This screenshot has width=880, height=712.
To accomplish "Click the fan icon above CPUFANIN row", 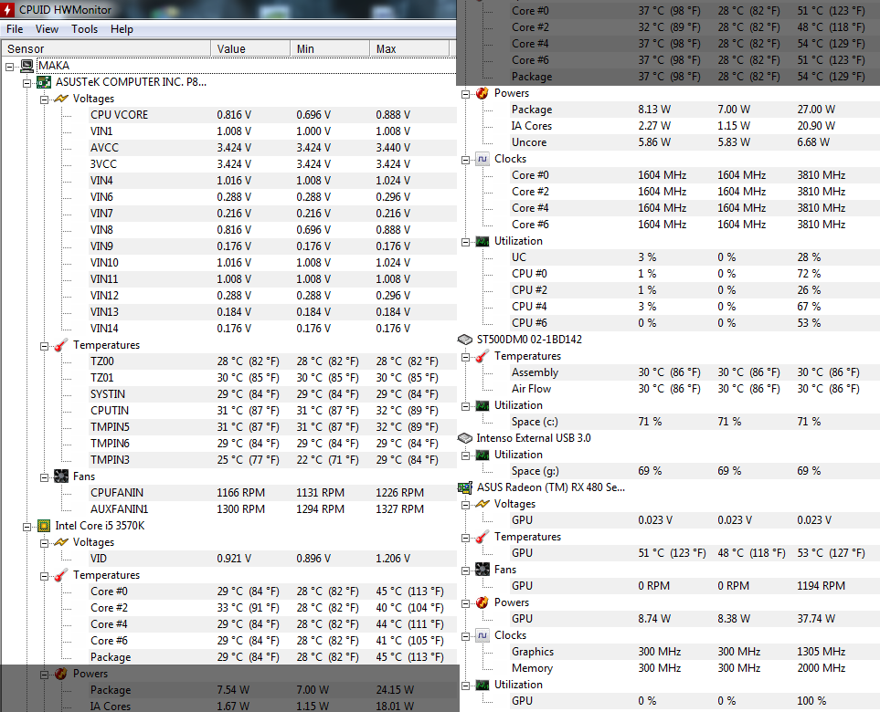I will click(x=60, y=476).
